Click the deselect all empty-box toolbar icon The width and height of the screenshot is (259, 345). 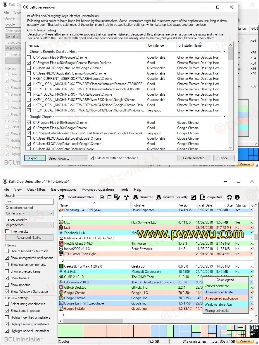[109, 197]
